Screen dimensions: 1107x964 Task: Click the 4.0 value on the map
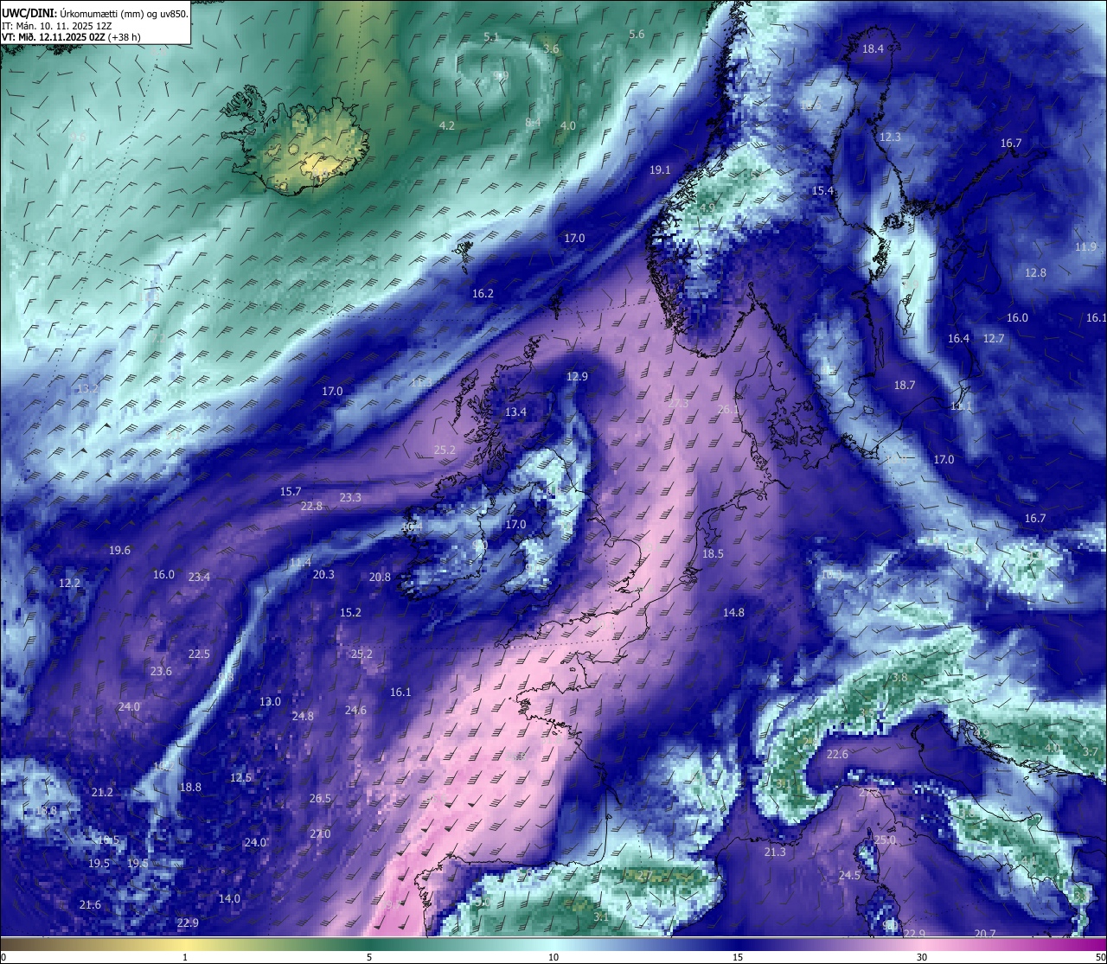(567, 126)
